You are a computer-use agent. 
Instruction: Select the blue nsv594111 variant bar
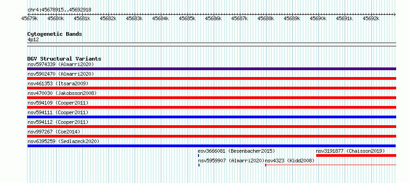click(x=211, y=117)
